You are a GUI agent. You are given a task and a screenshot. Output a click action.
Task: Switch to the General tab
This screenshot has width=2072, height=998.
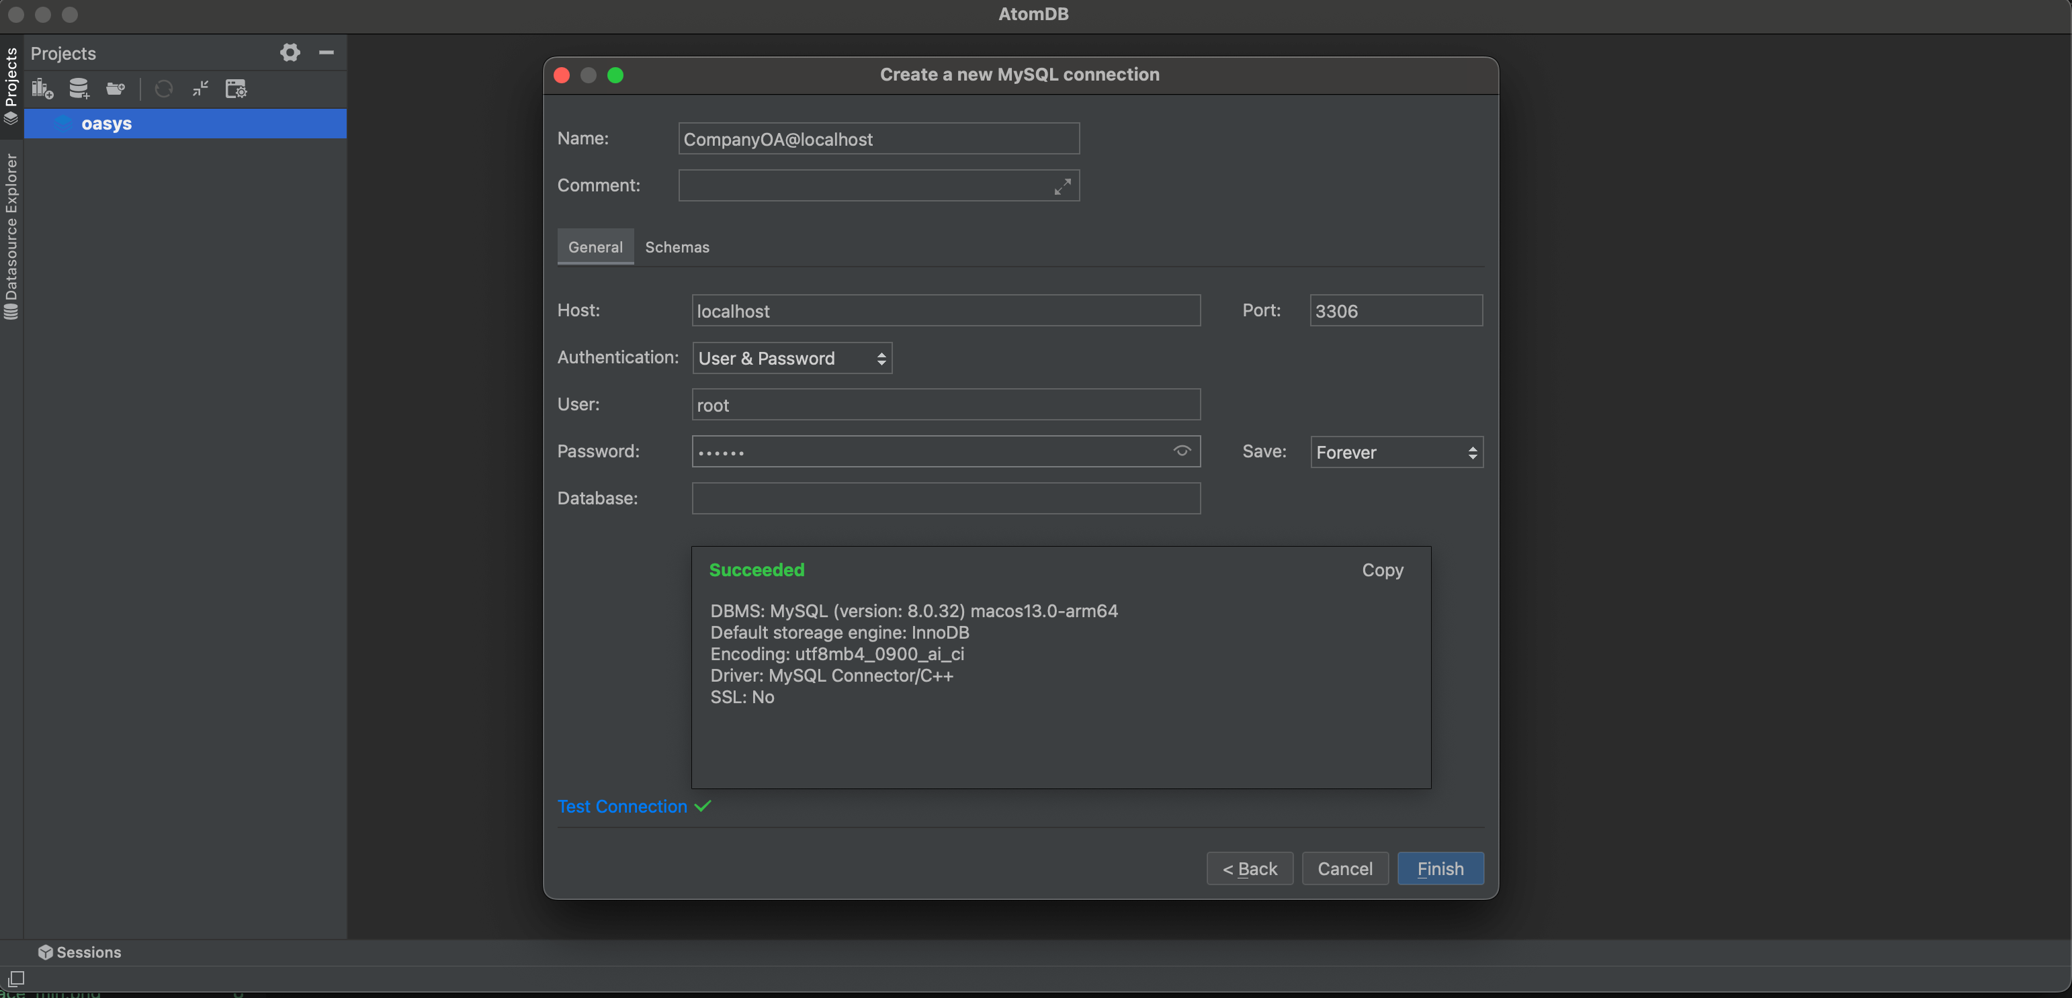[x=595, y=248]
